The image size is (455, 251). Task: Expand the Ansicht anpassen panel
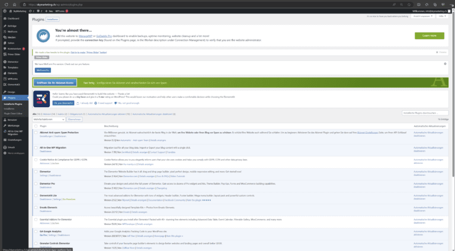422,16
